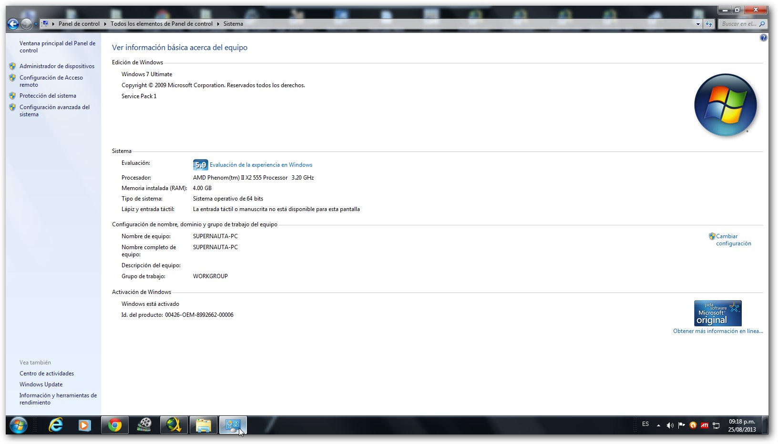The height and width of the screenshot is (444, 778).
Task: Click the ES language indicator
Action: (x=645, y=424)
